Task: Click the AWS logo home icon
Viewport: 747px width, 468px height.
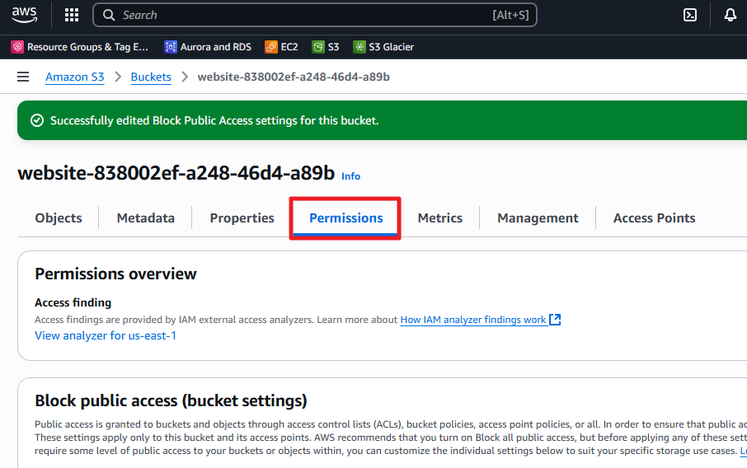Action: coord(24,15)
